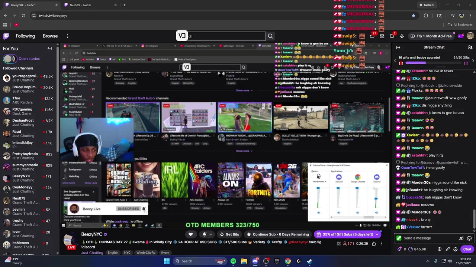476x267 pixels.
Task: Open Epic Games Launcher from the taskbar
Action: click(x=277, y=261)
